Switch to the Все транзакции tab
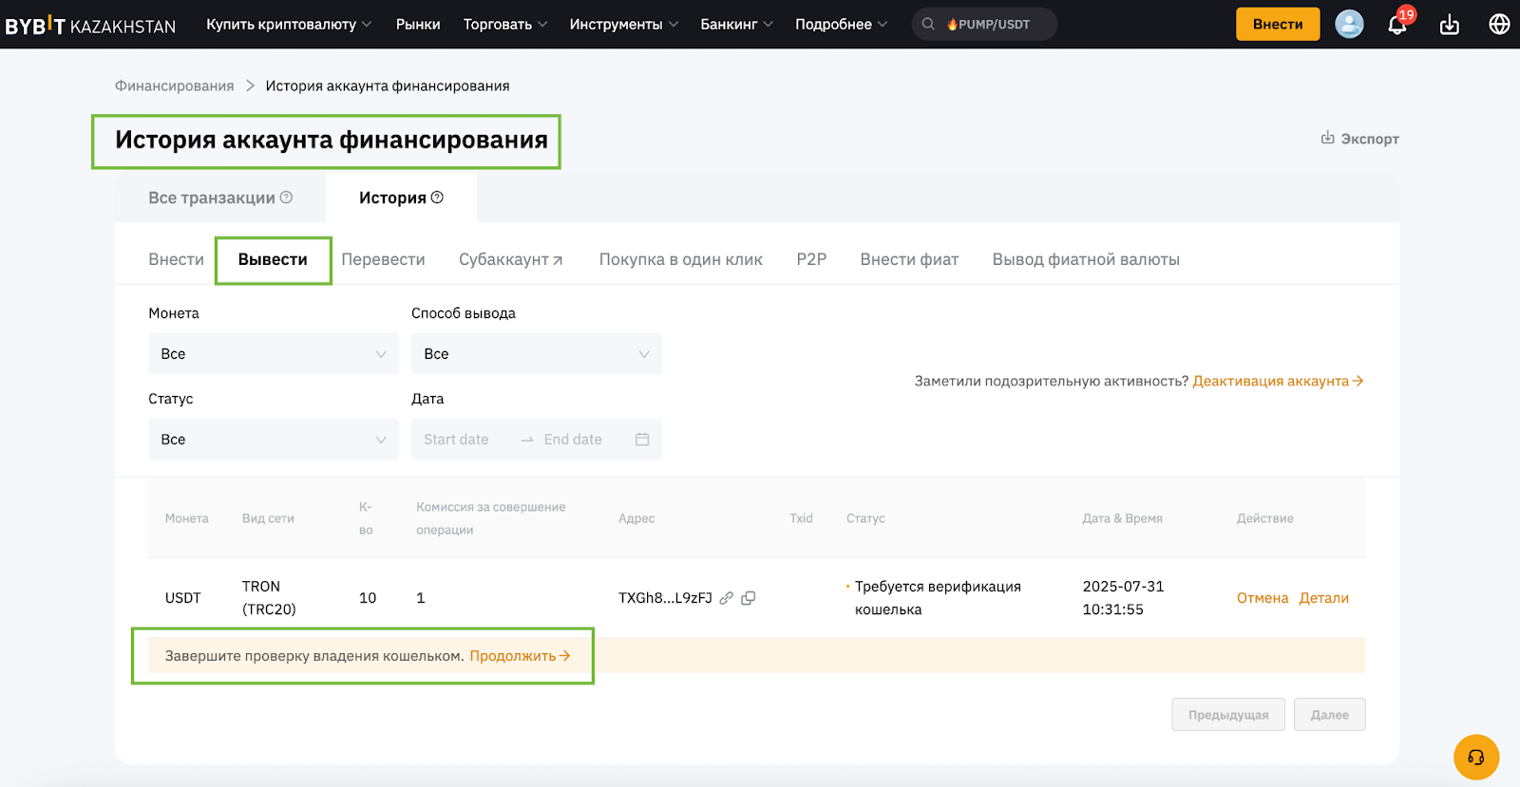This screenshot has width=1520, height=787. (219, 197)
